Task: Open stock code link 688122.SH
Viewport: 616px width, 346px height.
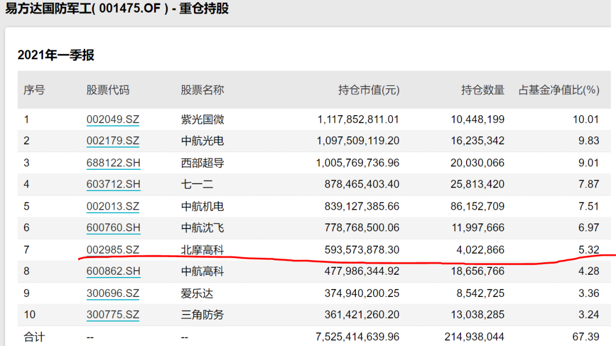Action: pyautogui.click(x=113, y=163)
